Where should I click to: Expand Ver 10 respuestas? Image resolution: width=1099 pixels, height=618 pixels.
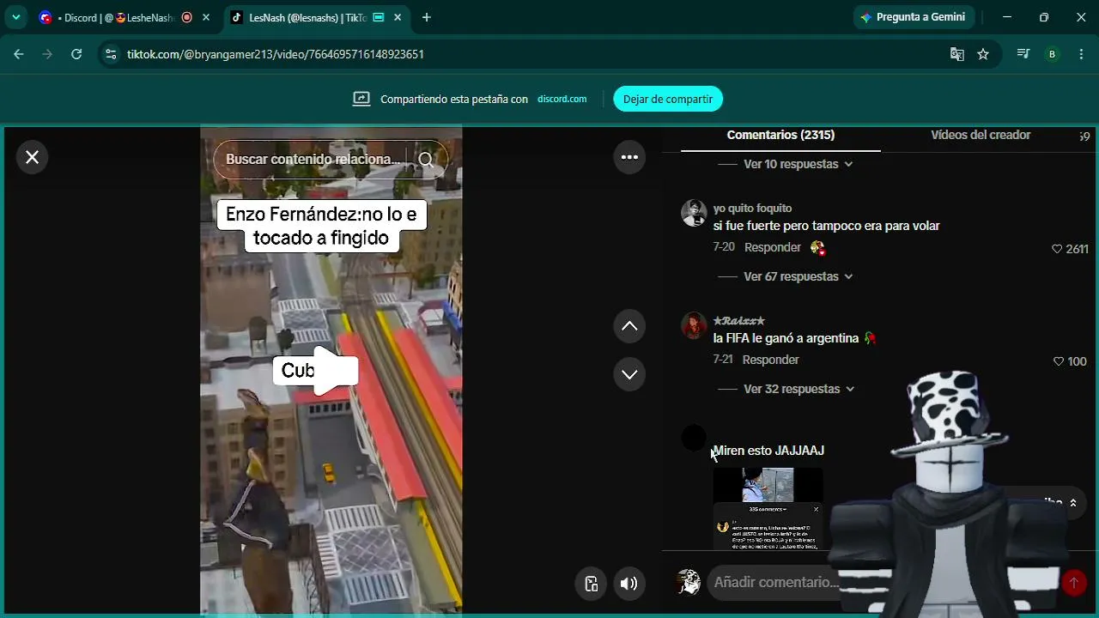coord(798,164)
